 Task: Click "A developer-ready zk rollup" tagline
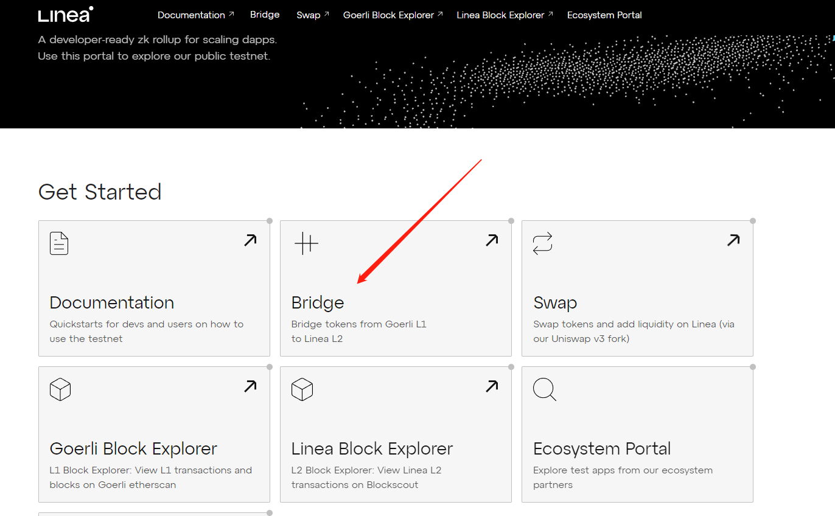157,40
